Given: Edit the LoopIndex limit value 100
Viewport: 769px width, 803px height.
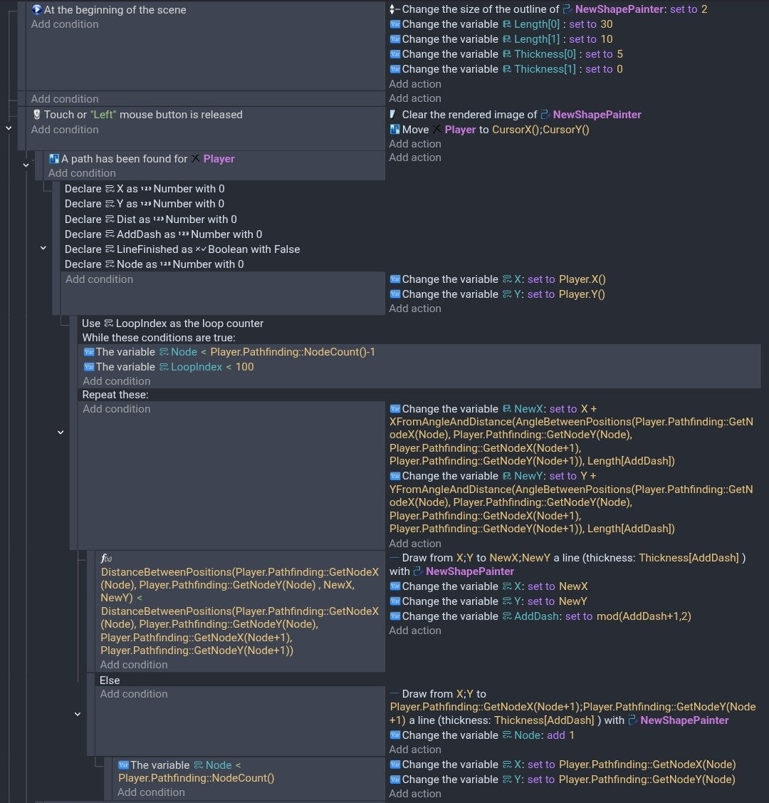Looking at the screenshot, I should 244,367.
